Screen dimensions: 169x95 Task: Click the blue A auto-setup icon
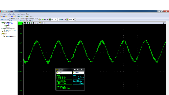[x=6, y=20]
